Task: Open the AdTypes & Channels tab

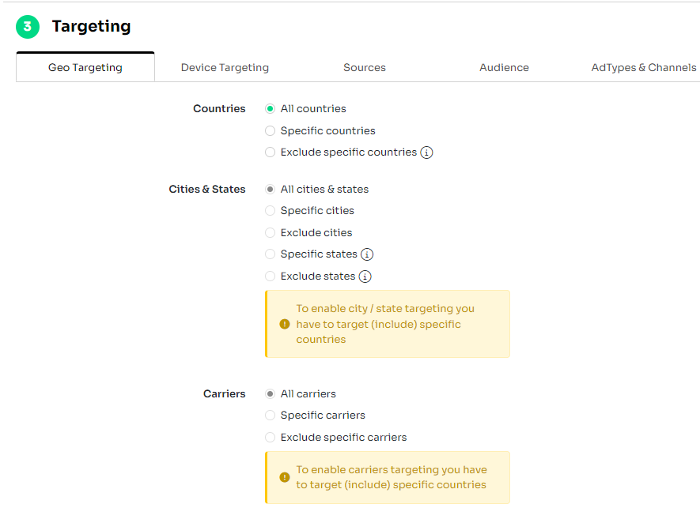Action: coord(643,67)
